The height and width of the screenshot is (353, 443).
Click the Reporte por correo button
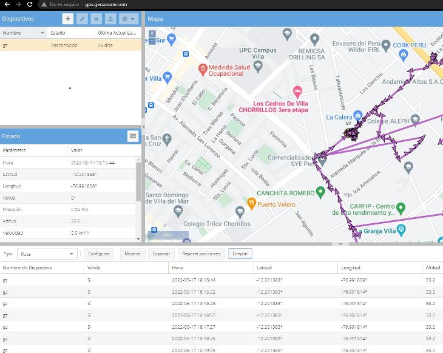pos(201,254)
